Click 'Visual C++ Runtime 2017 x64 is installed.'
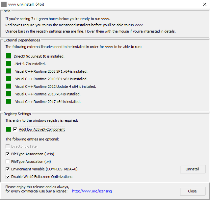Viewport: 210px width, 200px height. click(48, 102)
